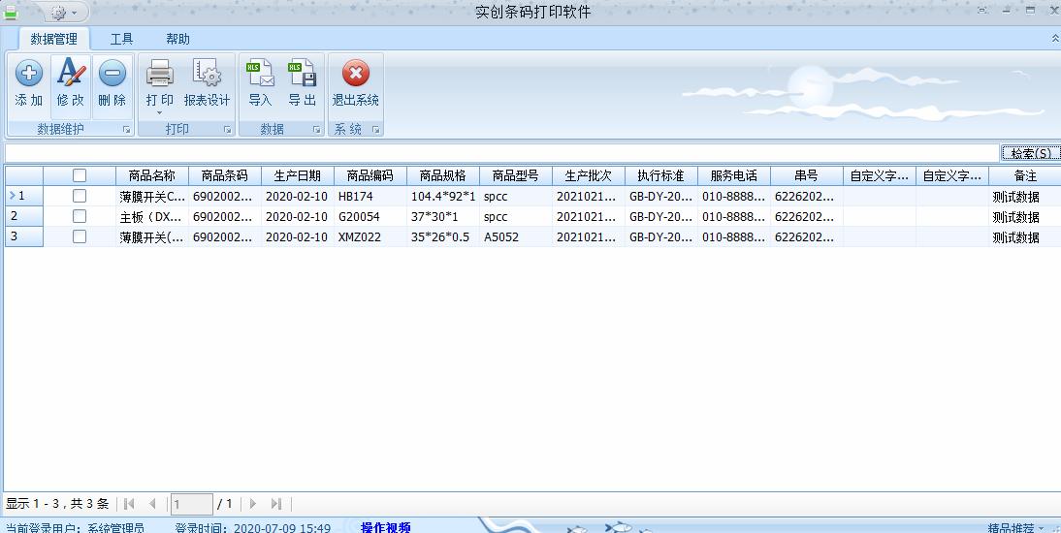Click the 删除 (Delete) icon
Screen dimensions: 1061x533
point(112,73)
